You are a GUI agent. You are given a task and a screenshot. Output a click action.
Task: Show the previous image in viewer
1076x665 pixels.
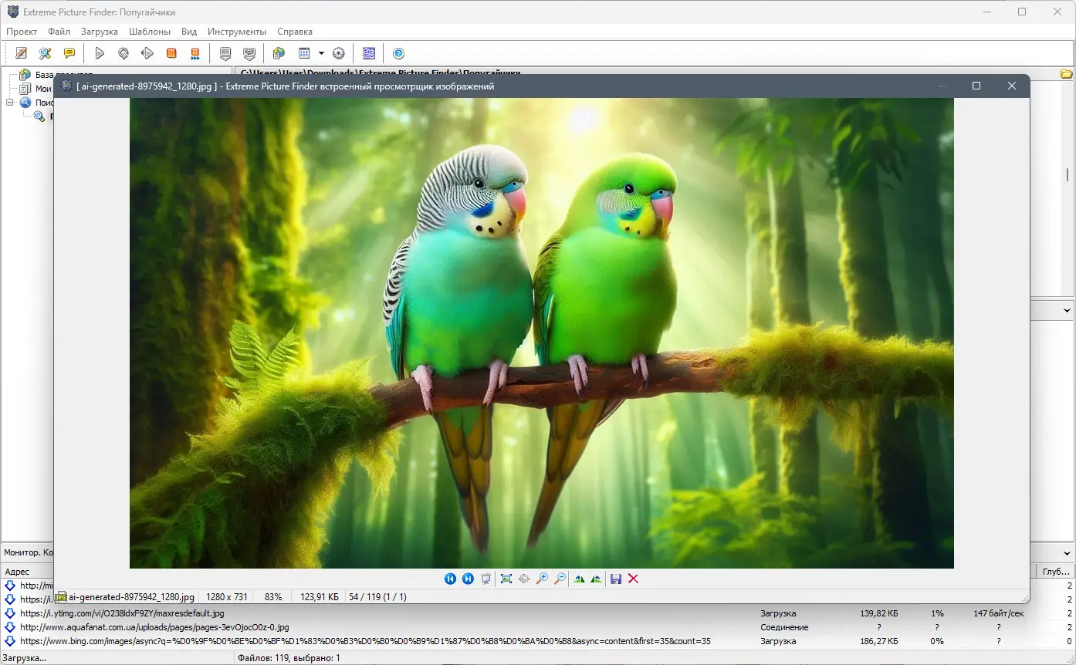click(x=450, y=579)
